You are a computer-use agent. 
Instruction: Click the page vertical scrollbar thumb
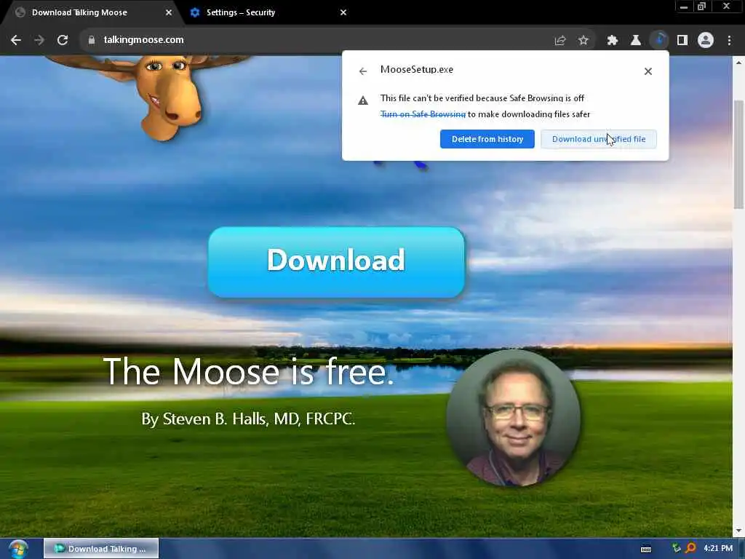coord(738,154)
